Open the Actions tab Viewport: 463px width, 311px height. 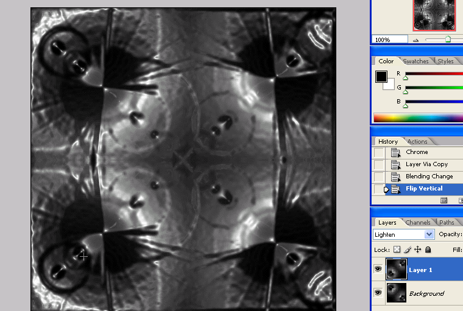pyautogui.click(x=417, y=142)
